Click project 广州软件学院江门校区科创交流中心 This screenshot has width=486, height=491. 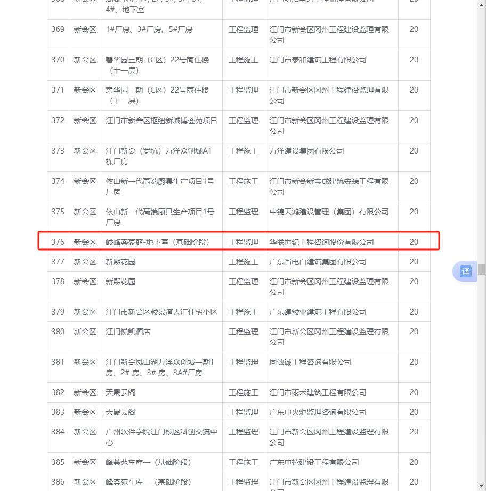[161, 437]
